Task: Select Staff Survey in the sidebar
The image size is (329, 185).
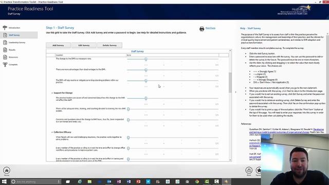Action: [19, 35]
